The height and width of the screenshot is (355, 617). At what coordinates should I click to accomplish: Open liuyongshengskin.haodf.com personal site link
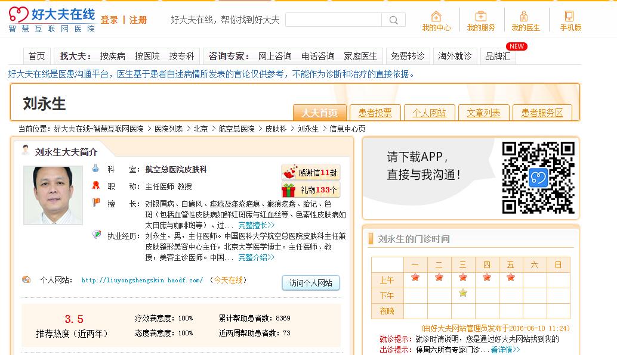click(142, 280)
